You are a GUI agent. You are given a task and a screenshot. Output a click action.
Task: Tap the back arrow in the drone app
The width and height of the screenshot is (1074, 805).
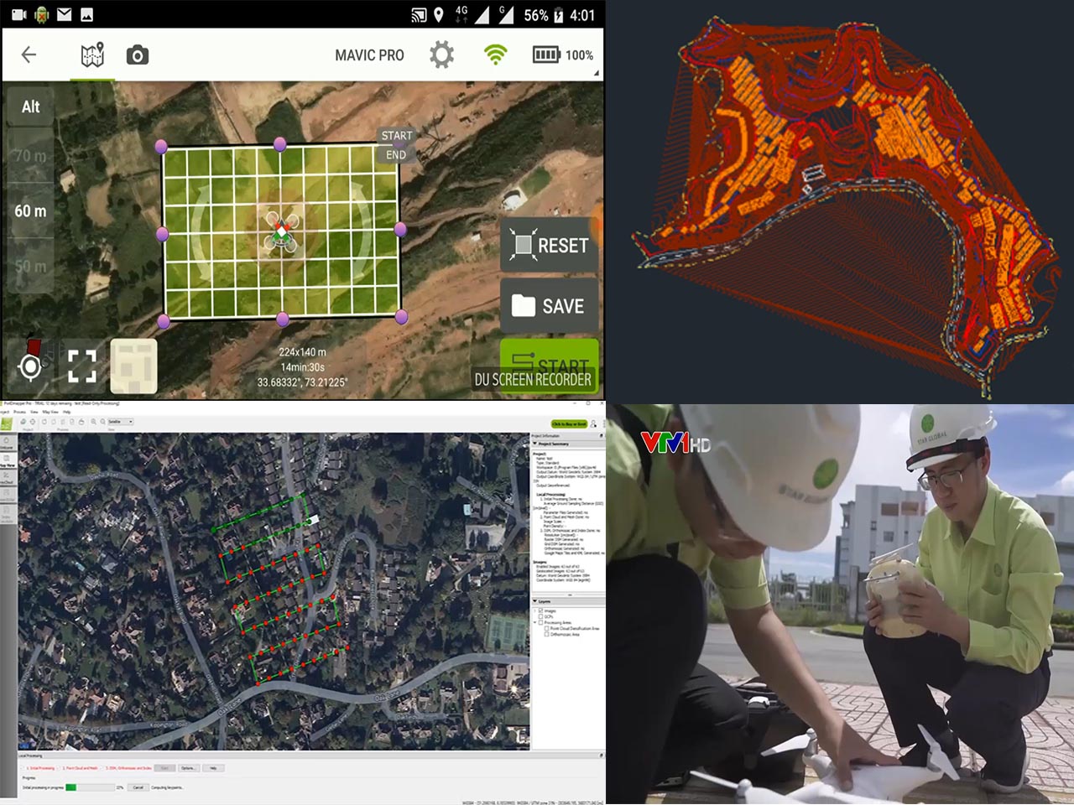point(29,55)
